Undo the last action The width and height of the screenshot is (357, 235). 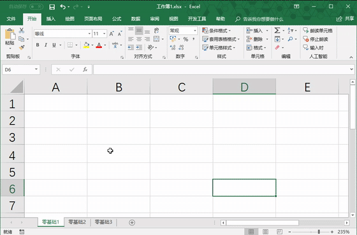pyautogui.click(x=62, y=7)
